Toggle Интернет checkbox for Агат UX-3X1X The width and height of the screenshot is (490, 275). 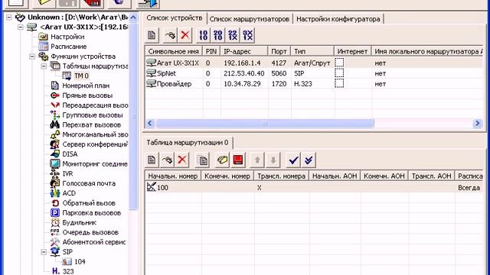[x=339, y=63]
